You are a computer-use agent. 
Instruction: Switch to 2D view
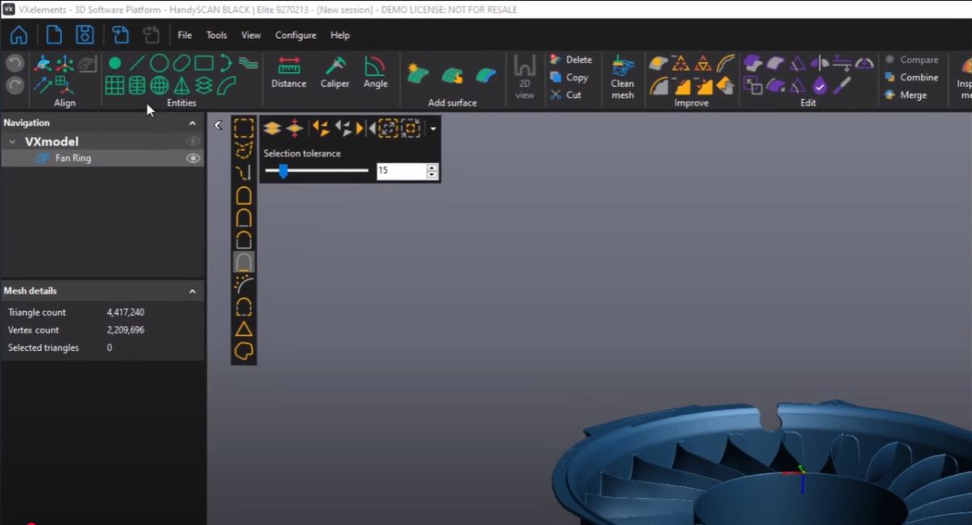[524, 73]
